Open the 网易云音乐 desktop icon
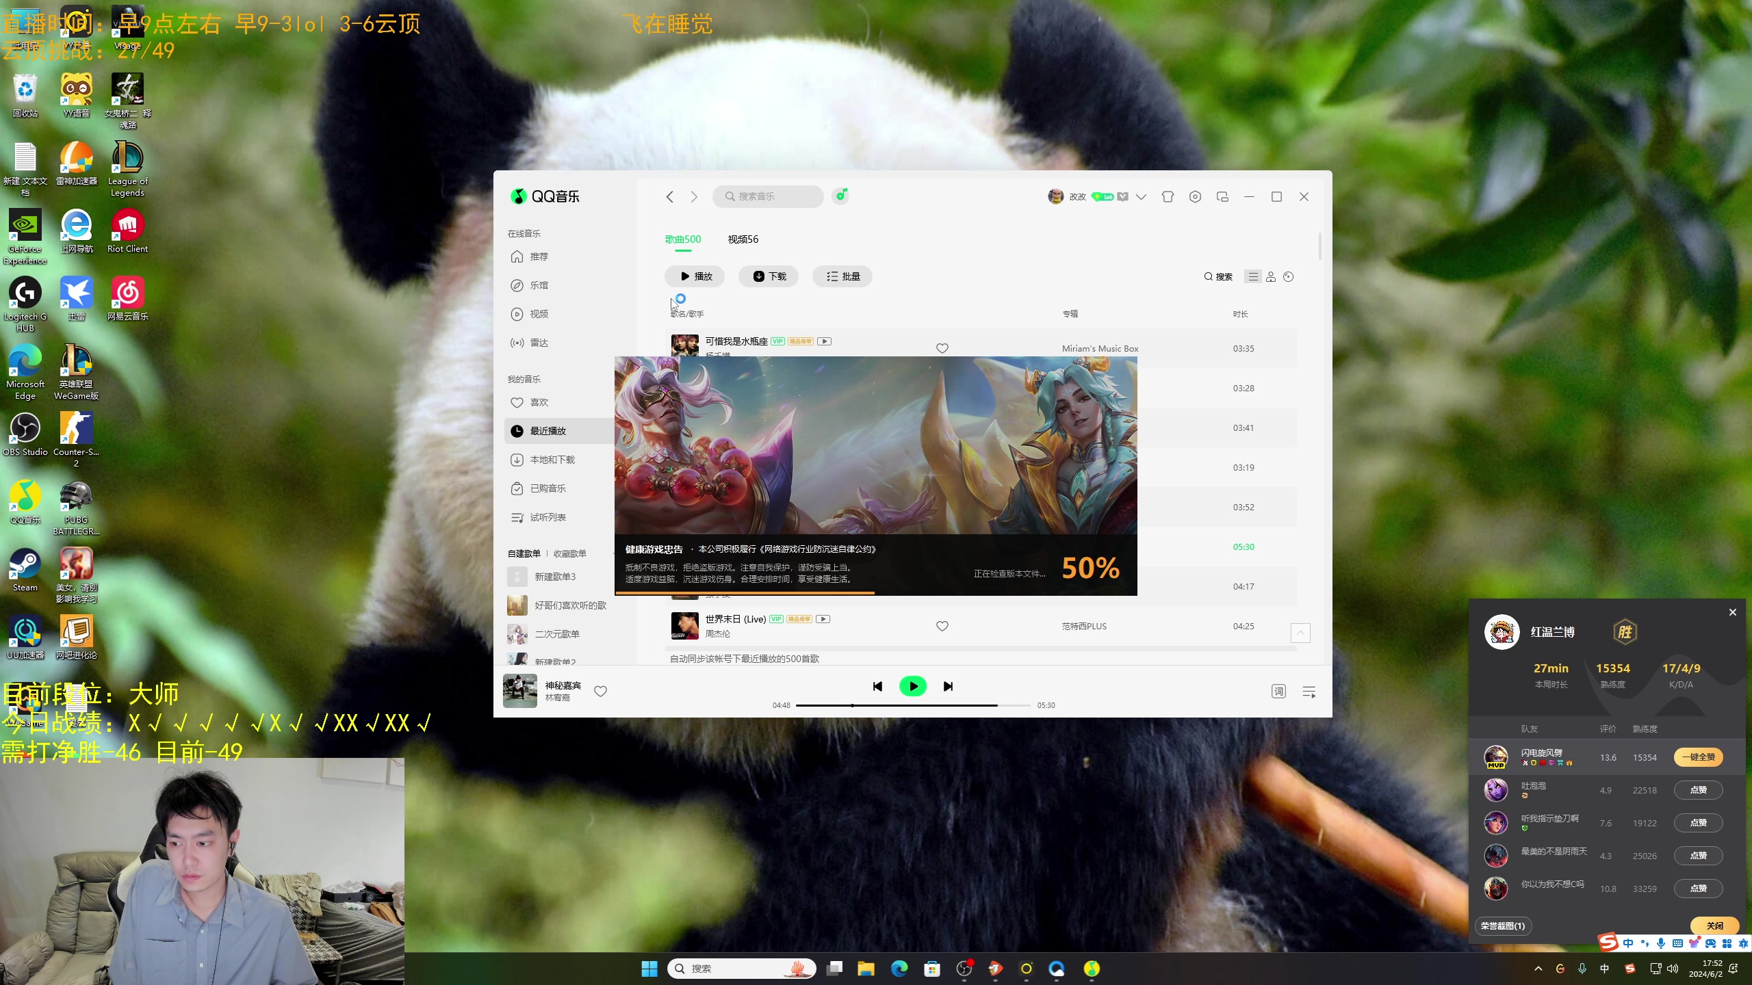 tap(127, 298)
